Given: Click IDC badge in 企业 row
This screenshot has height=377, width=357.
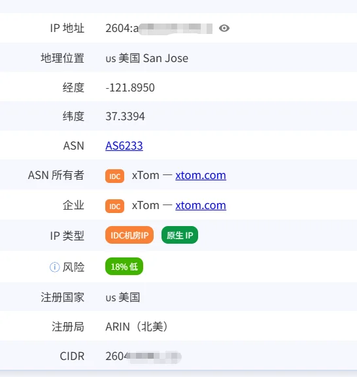Looking at the screenshot, I should pos(115,206).
